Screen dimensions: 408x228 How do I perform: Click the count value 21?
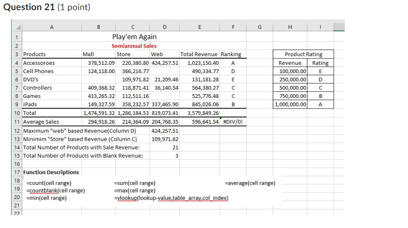(175, 148)
